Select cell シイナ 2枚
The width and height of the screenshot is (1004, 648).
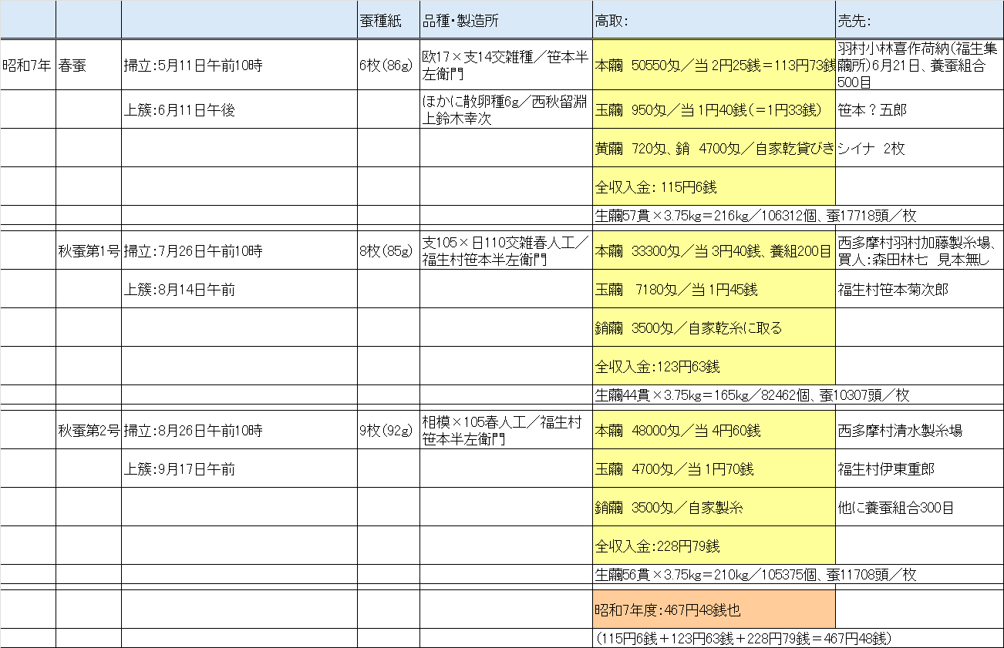[920, 148]
